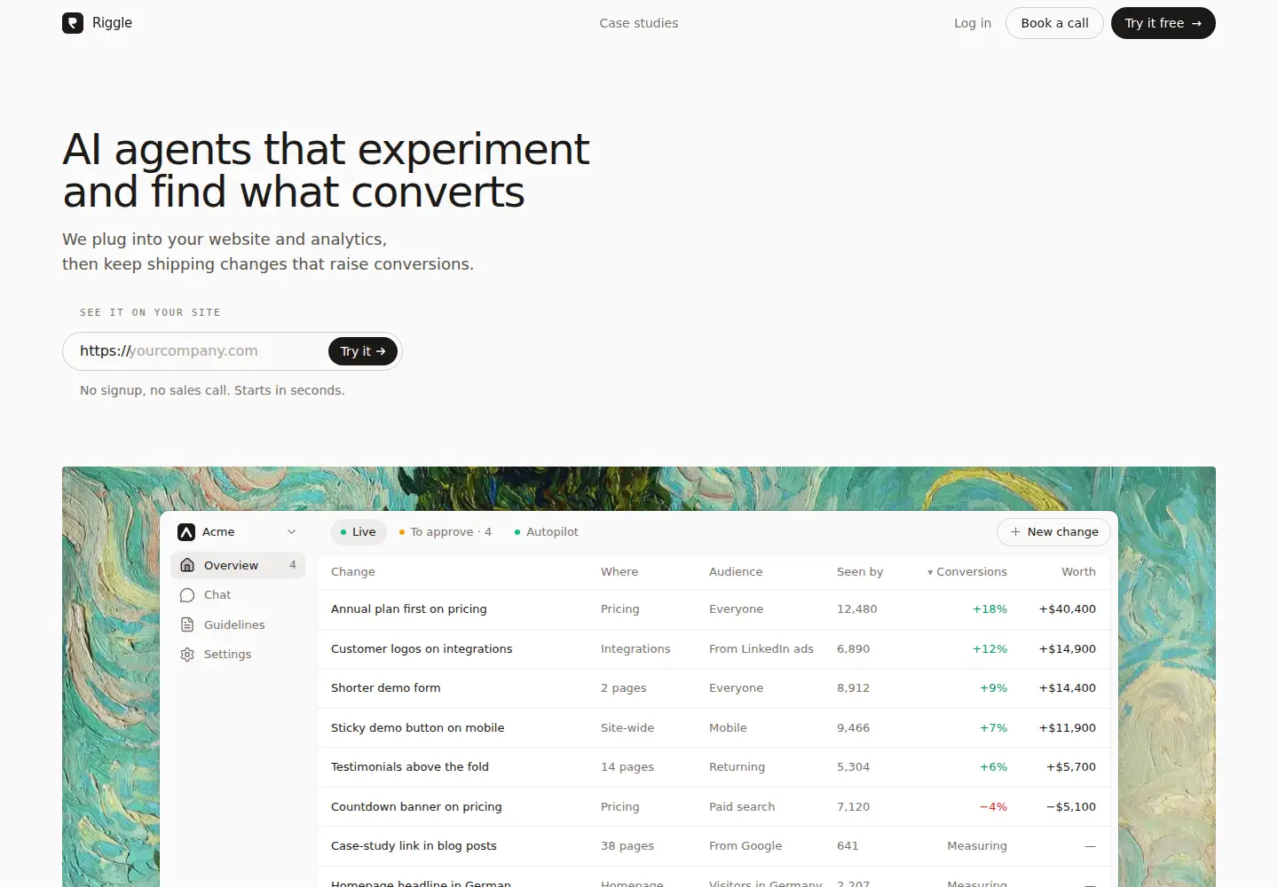Select Sticky demo button on mobile row
This screenshot has height=887, width=1278.
point(714,728)
